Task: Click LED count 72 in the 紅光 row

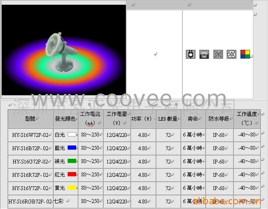Action: click(x=168, y=175)
